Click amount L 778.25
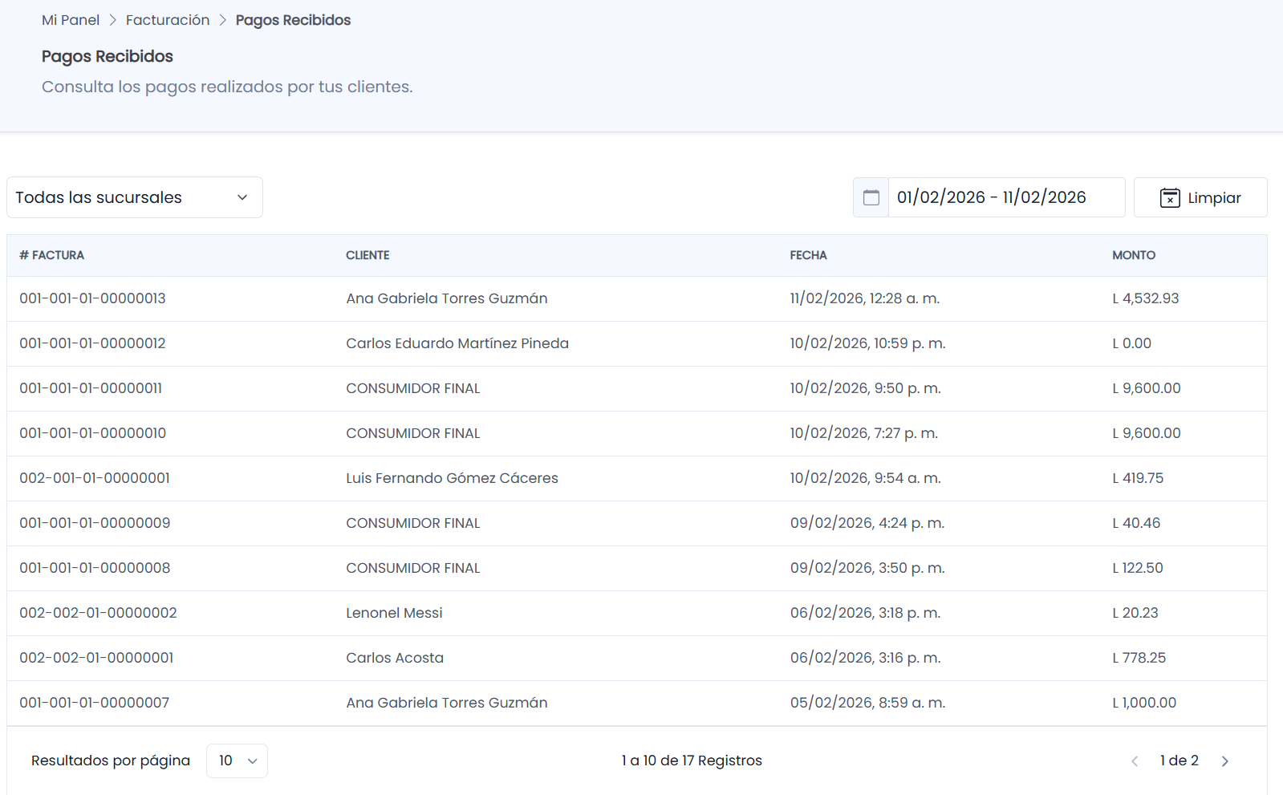1283x795 pixels. 1139,658
